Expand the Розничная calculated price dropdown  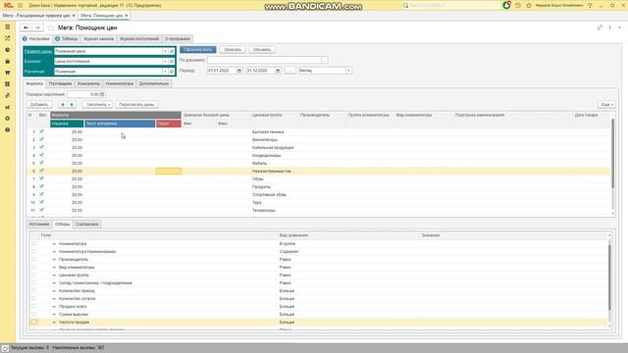[165, 72]
